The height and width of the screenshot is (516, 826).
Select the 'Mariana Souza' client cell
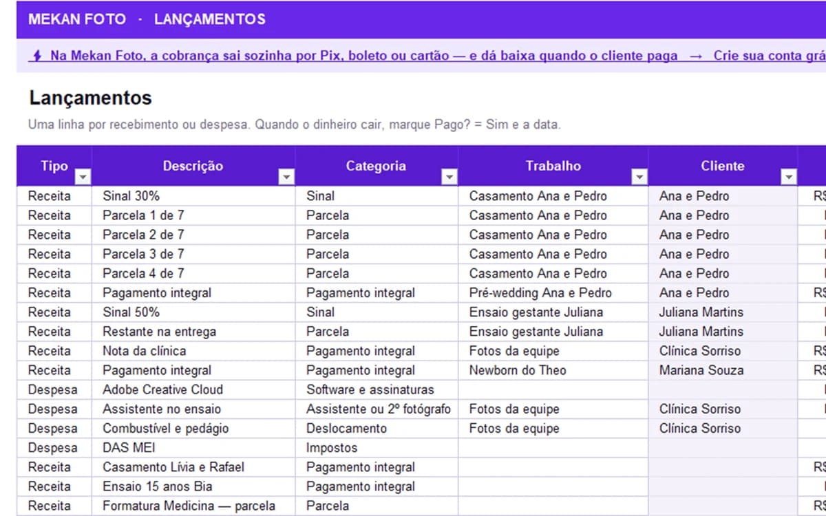(x=723, y=370)
